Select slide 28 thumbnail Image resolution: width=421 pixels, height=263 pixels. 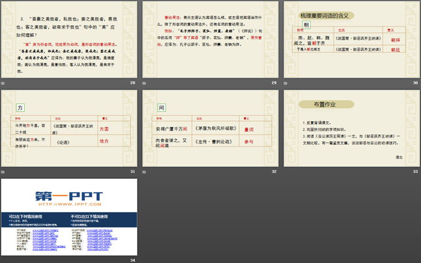[x=69, y=39]
